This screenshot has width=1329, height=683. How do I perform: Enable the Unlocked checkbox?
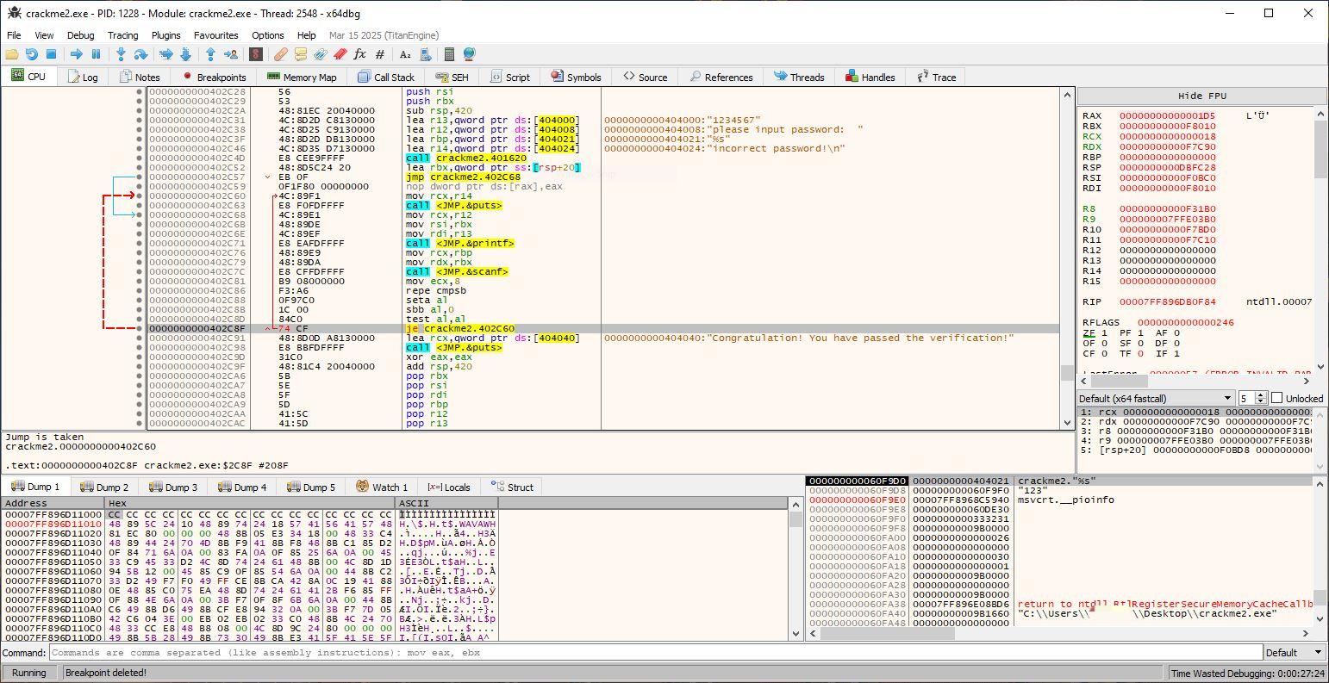tap(1276, 398)
